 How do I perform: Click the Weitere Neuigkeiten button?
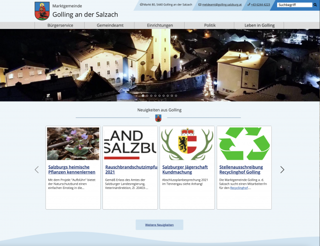[159, 224]
